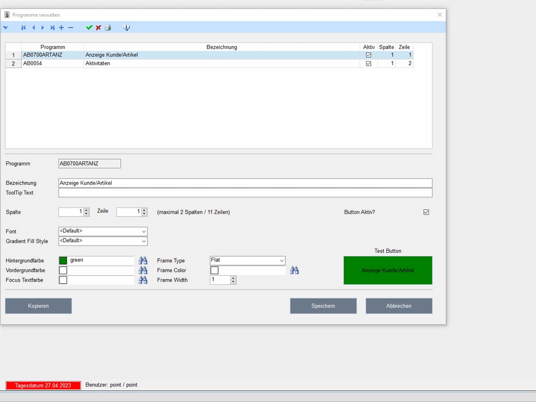Open the info icon on the toolbar
The width and height of the screenshot is (536, 402).
[126, 27]
